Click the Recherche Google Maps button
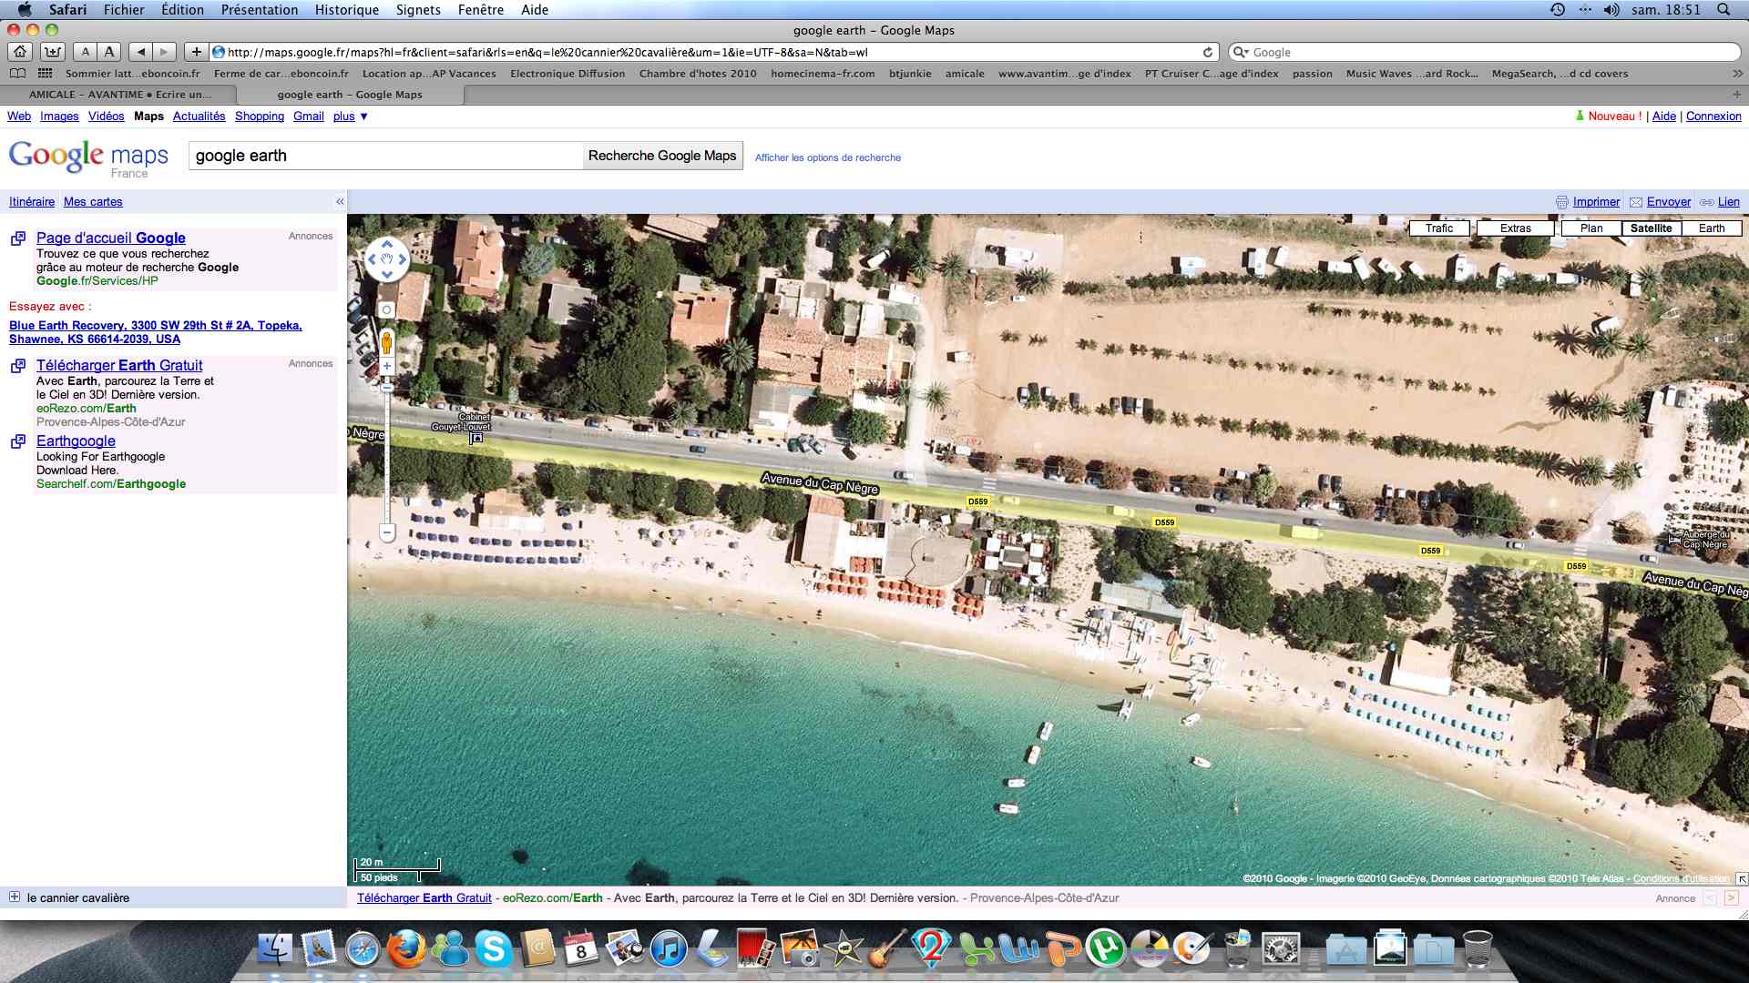 pos(662,156)
